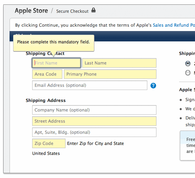
Task: Click the blue help question mark icon
Action: tap(153, 86)
